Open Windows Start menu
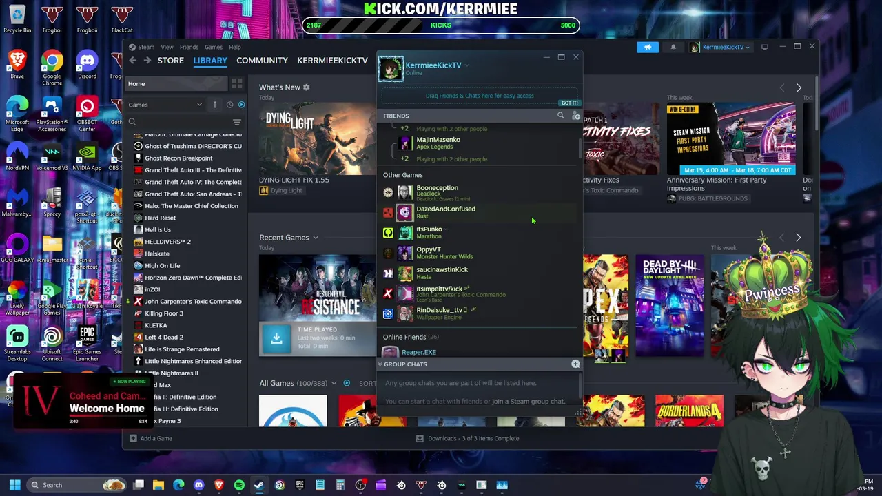The width and height of the screenshot is (882, 496). coord(14,485)
